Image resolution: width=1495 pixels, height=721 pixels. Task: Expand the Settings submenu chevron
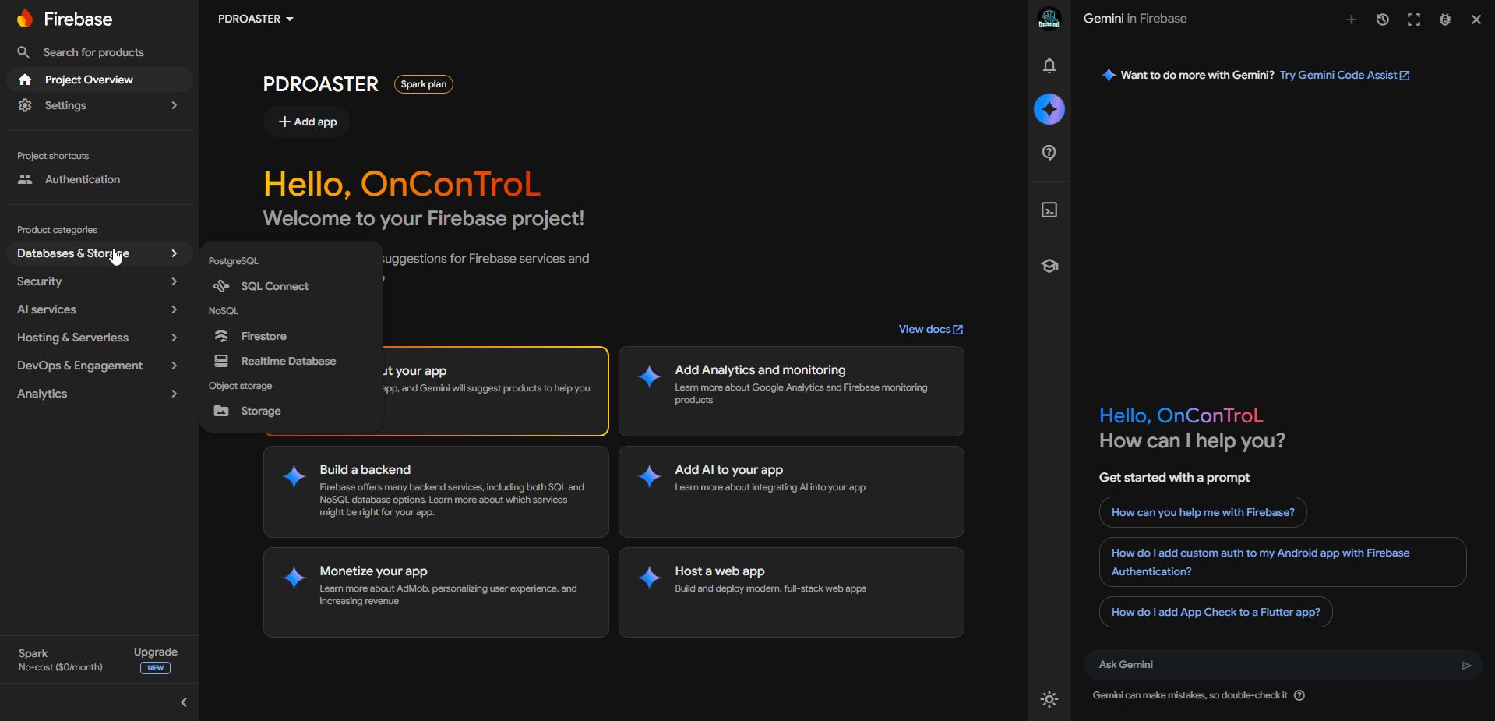tap(175, 105)
